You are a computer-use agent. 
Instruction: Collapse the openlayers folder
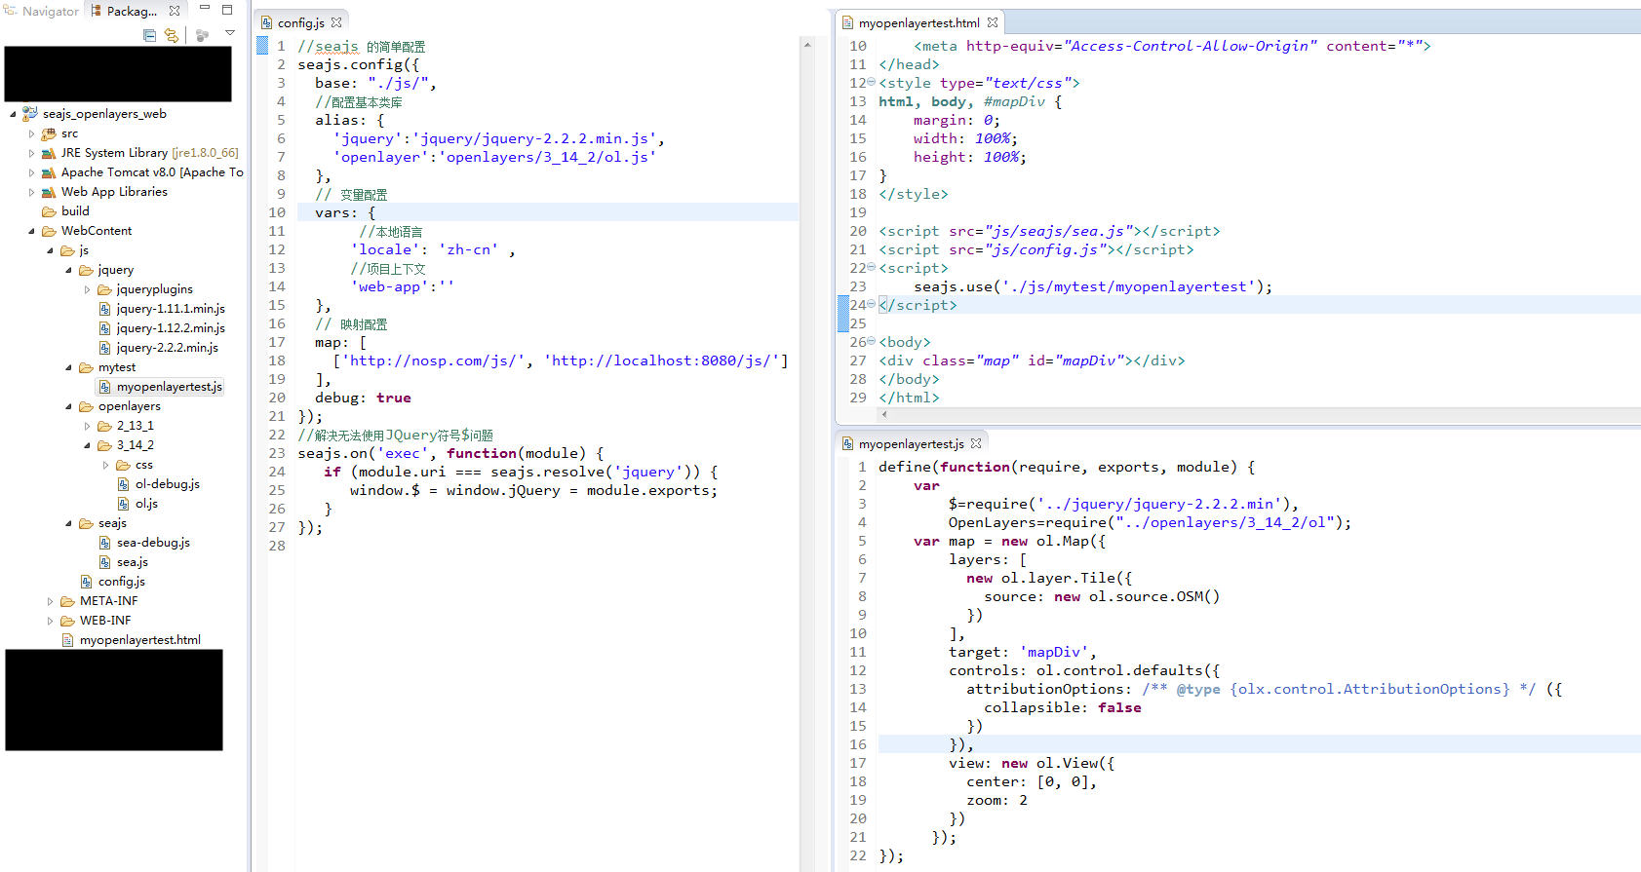click(x=68, y=406)
